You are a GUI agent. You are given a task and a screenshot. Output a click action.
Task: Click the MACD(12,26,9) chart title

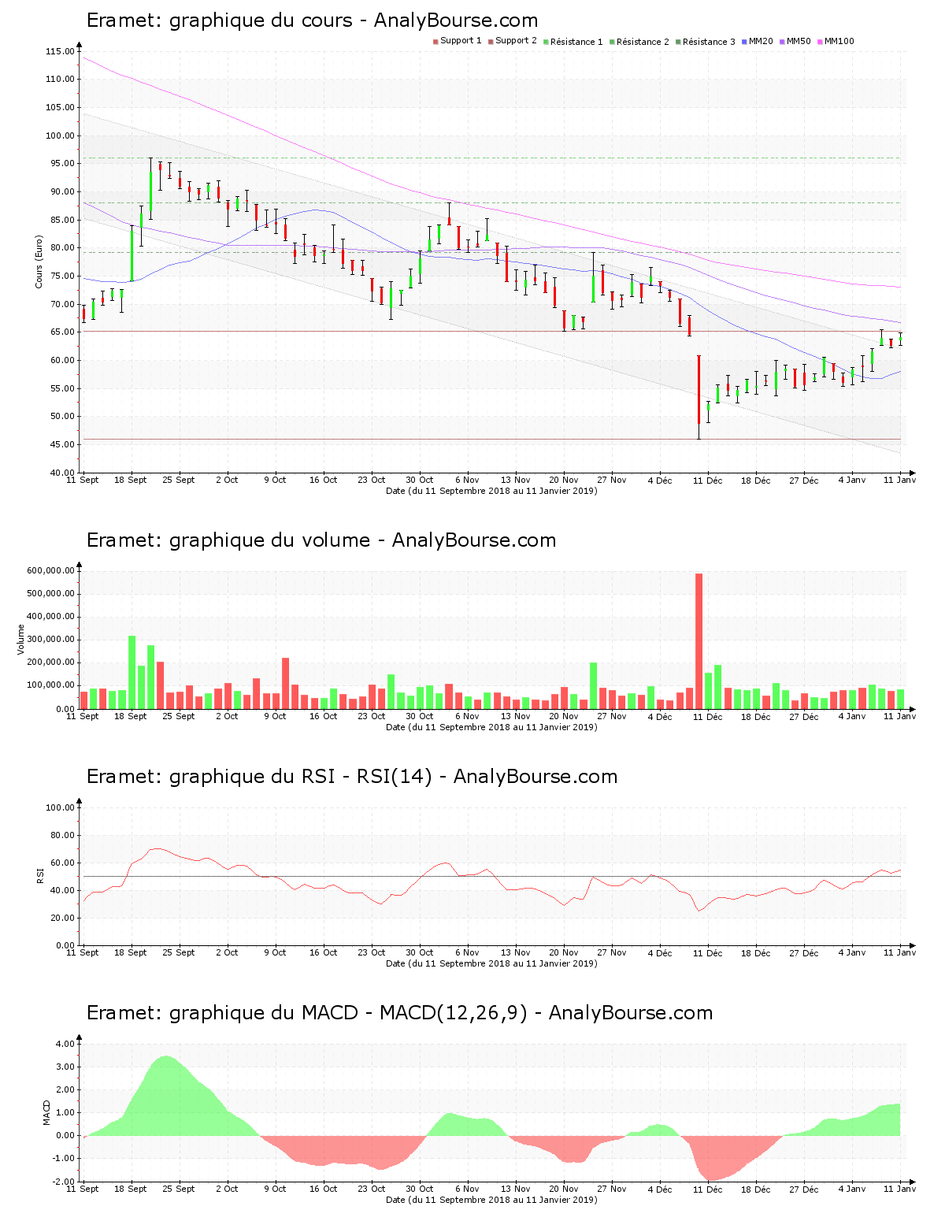pos(399,1013)
